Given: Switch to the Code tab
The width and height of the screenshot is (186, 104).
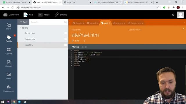Looking at the screenshot, I should (84, 47).
